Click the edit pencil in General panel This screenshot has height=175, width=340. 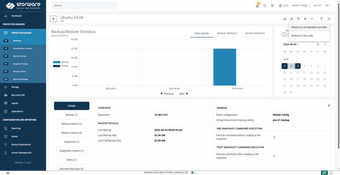click(329, 106)
